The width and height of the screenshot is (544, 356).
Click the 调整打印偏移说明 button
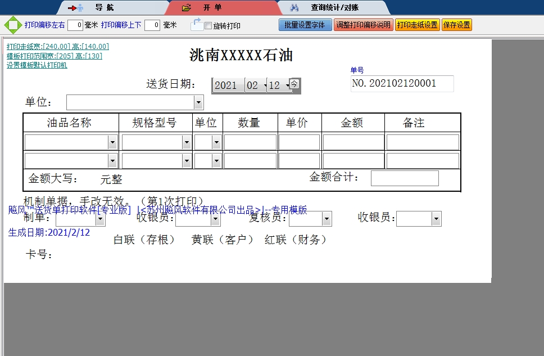pyautogui.click(x=363, y=25)
